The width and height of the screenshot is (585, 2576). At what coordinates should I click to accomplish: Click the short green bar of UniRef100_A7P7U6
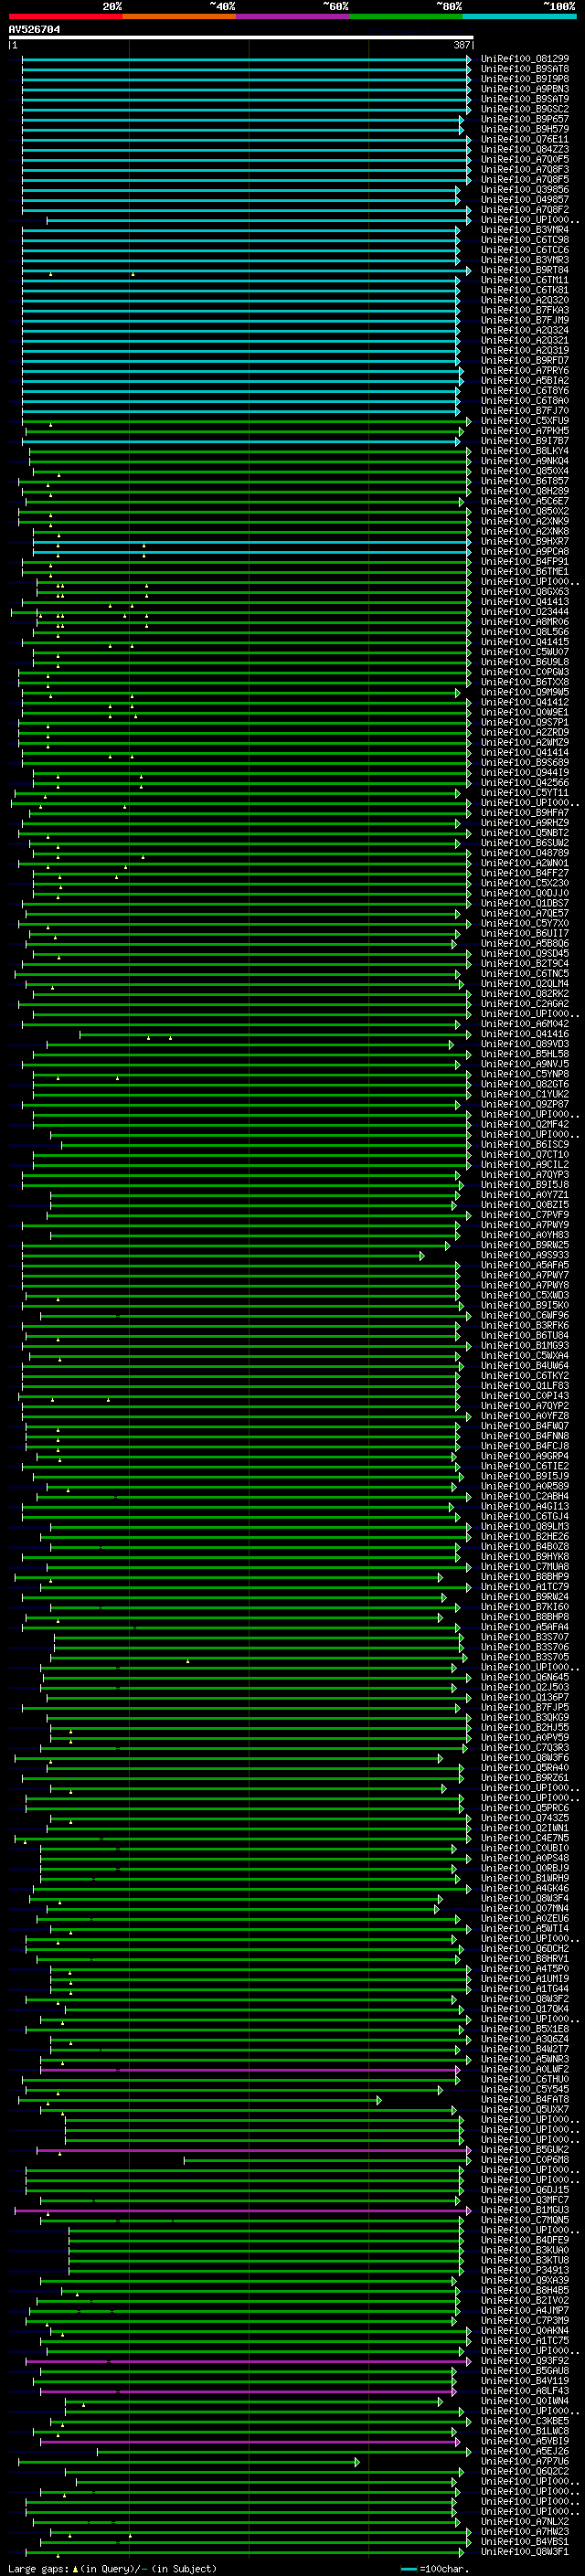tap(188, 2461)
